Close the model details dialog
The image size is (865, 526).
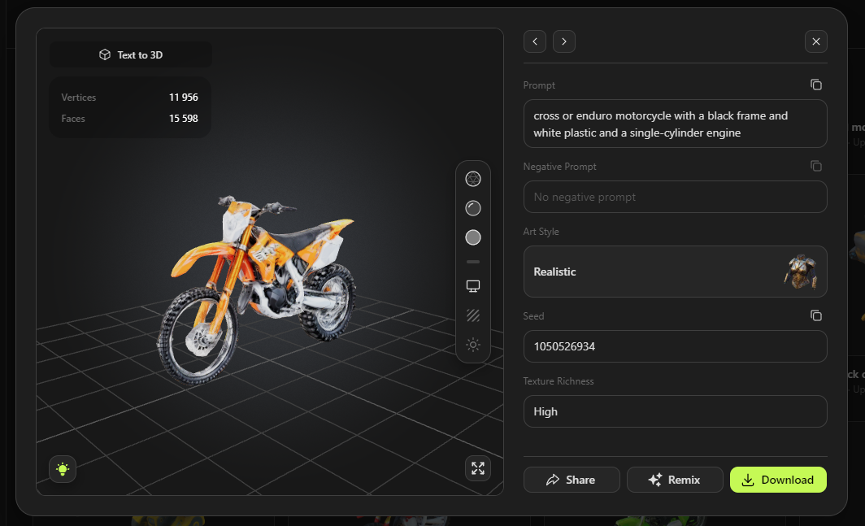tap(816, 41)
